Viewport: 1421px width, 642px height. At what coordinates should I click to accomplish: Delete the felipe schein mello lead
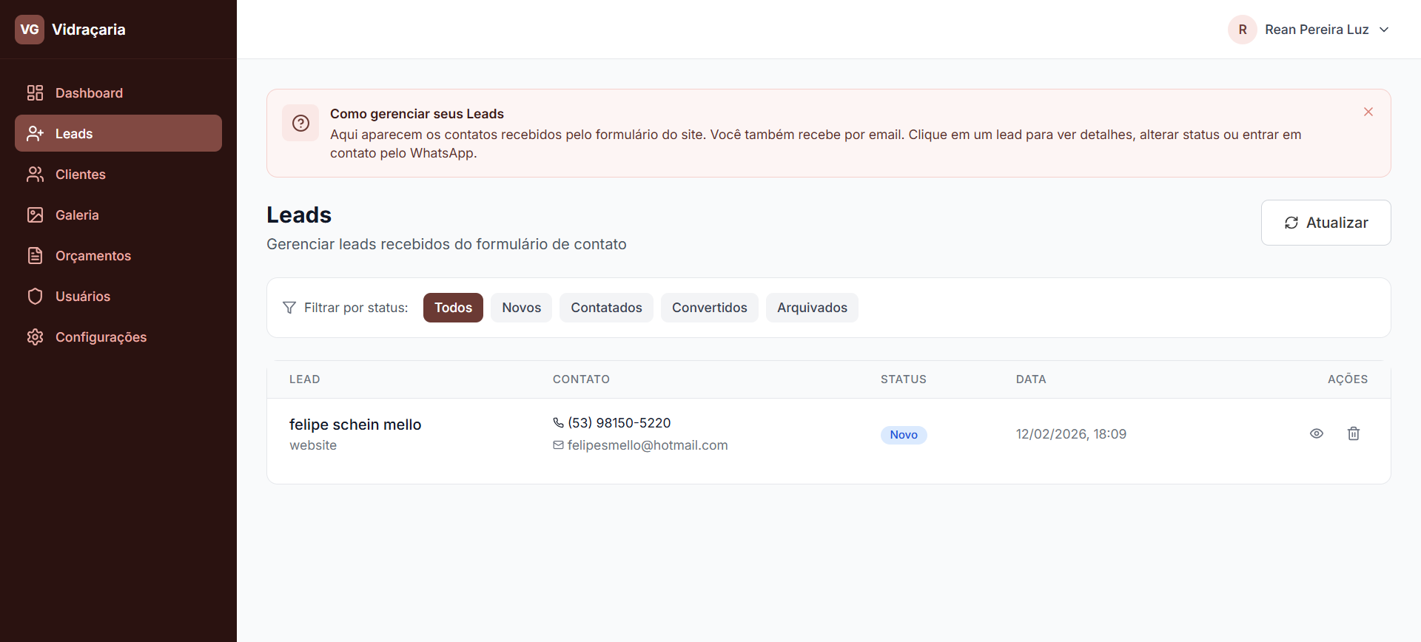click(1353, 434)
